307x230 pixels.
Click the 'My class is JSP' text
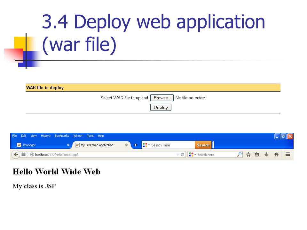pyautogui.click(x=34, y=186)
